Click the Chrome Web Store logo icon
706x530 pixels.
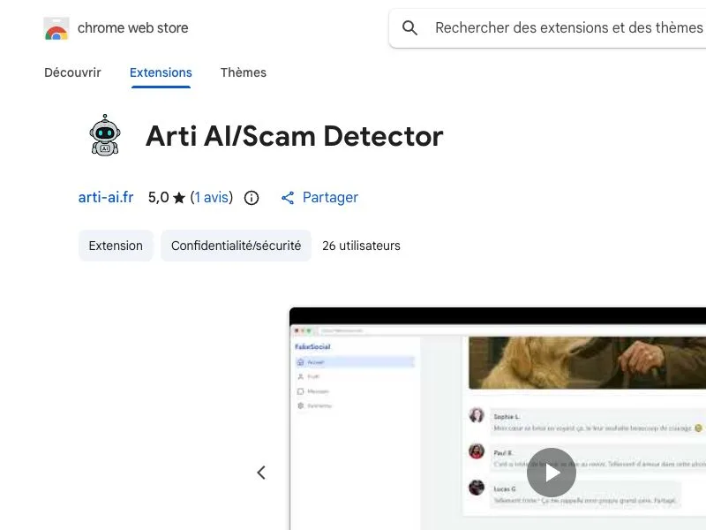point(56,28)
